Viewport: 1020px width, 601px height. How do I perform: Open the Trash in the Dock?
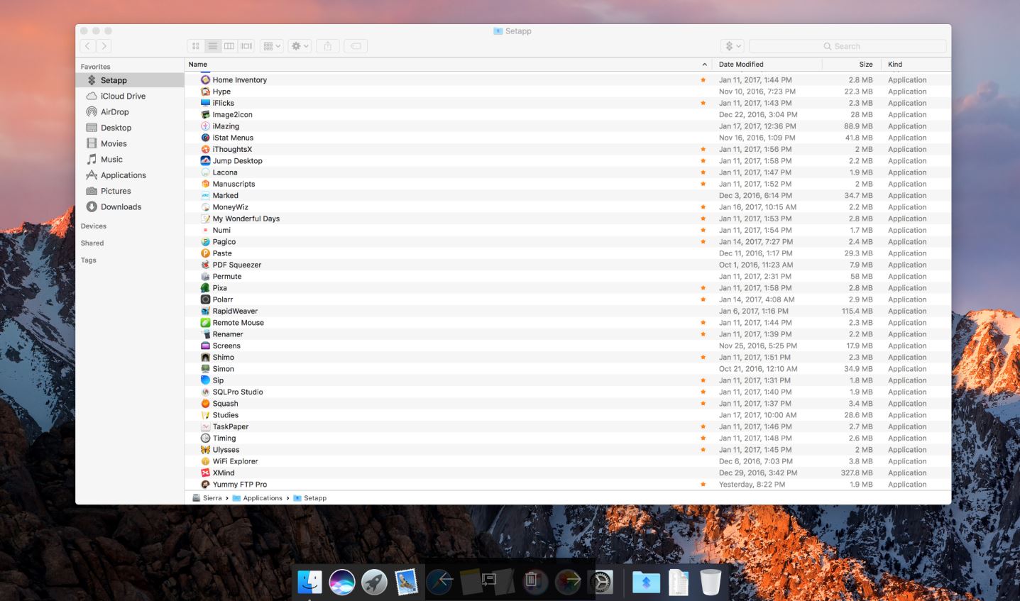coord(711,582)
